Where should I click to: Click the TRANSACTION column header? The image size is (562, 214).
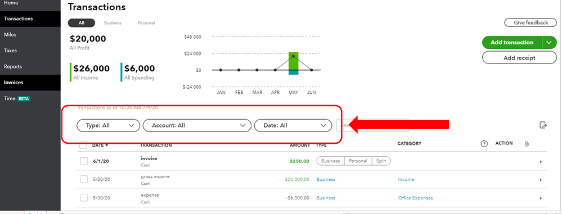[x=156, y=145]
